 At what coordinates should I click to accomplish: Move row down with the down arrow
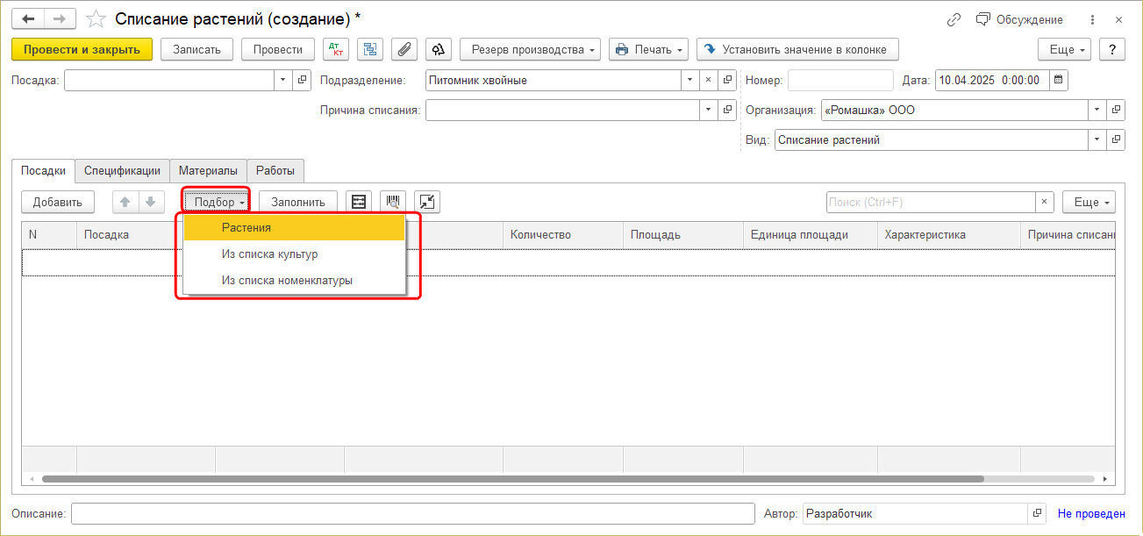point(150,202)
